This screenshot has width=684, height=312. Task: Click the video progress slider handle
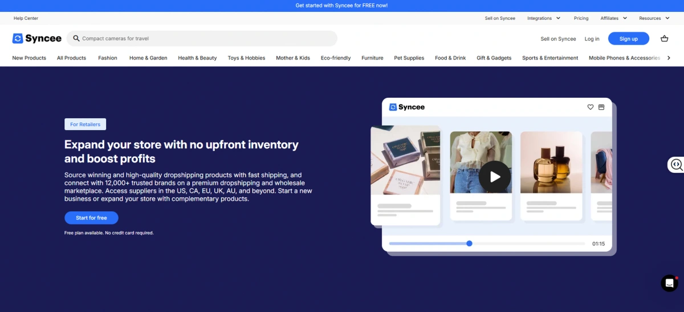[x=469, y=243]
